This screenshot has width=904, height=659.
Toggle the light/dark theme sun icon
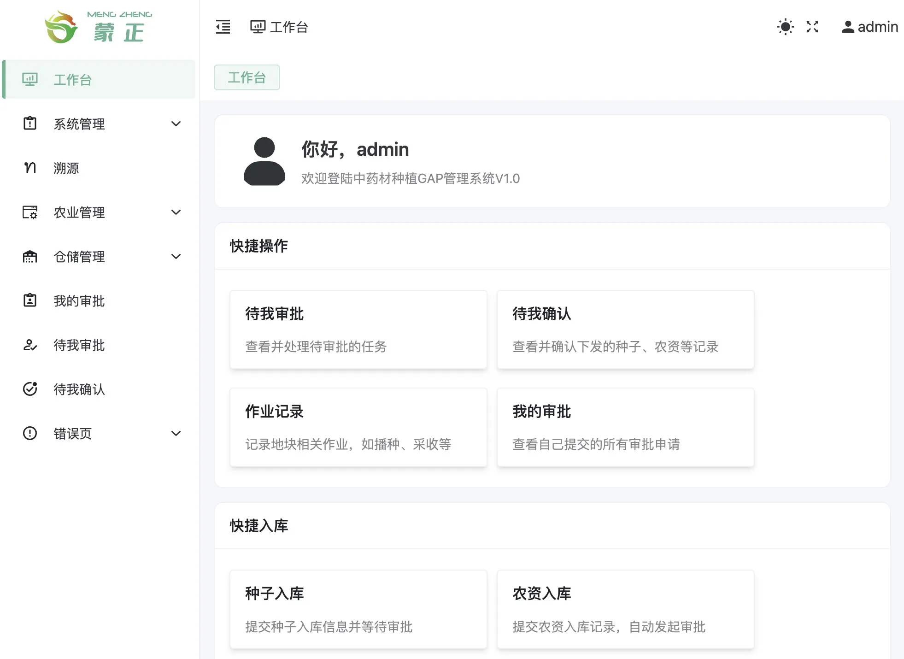click(785, 27)
